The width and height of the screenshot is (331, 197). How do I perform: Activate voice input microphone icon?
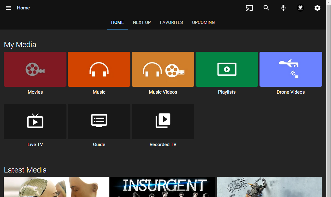click(x=283, y=8)
